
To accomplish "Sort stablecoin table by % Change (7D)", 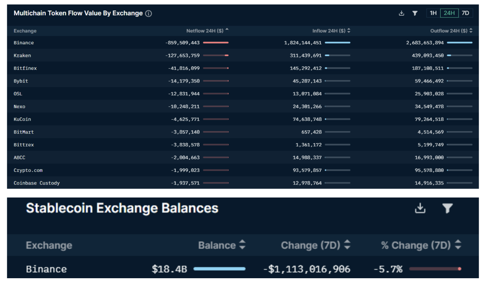I will 421,245.
